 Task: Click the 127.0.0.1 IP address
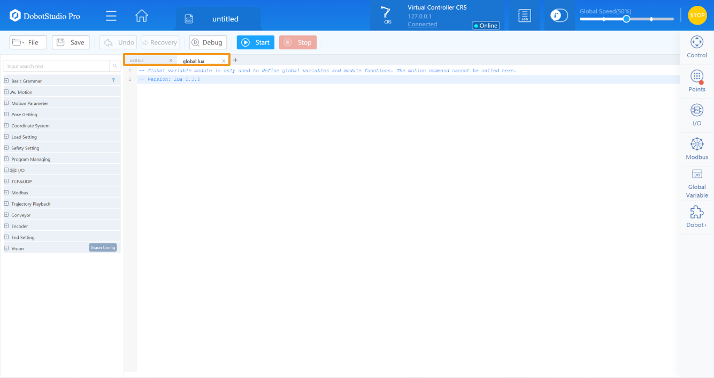coord(419,17)
